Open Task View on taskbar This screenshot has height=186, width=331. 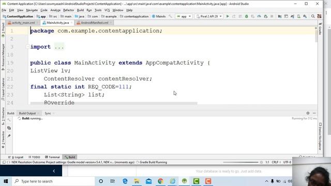113,181
